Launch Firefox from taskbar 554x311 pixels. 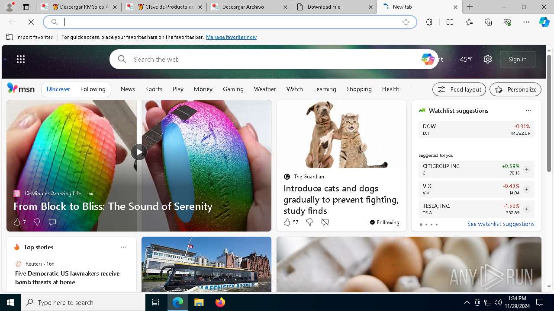click(220, 302)
